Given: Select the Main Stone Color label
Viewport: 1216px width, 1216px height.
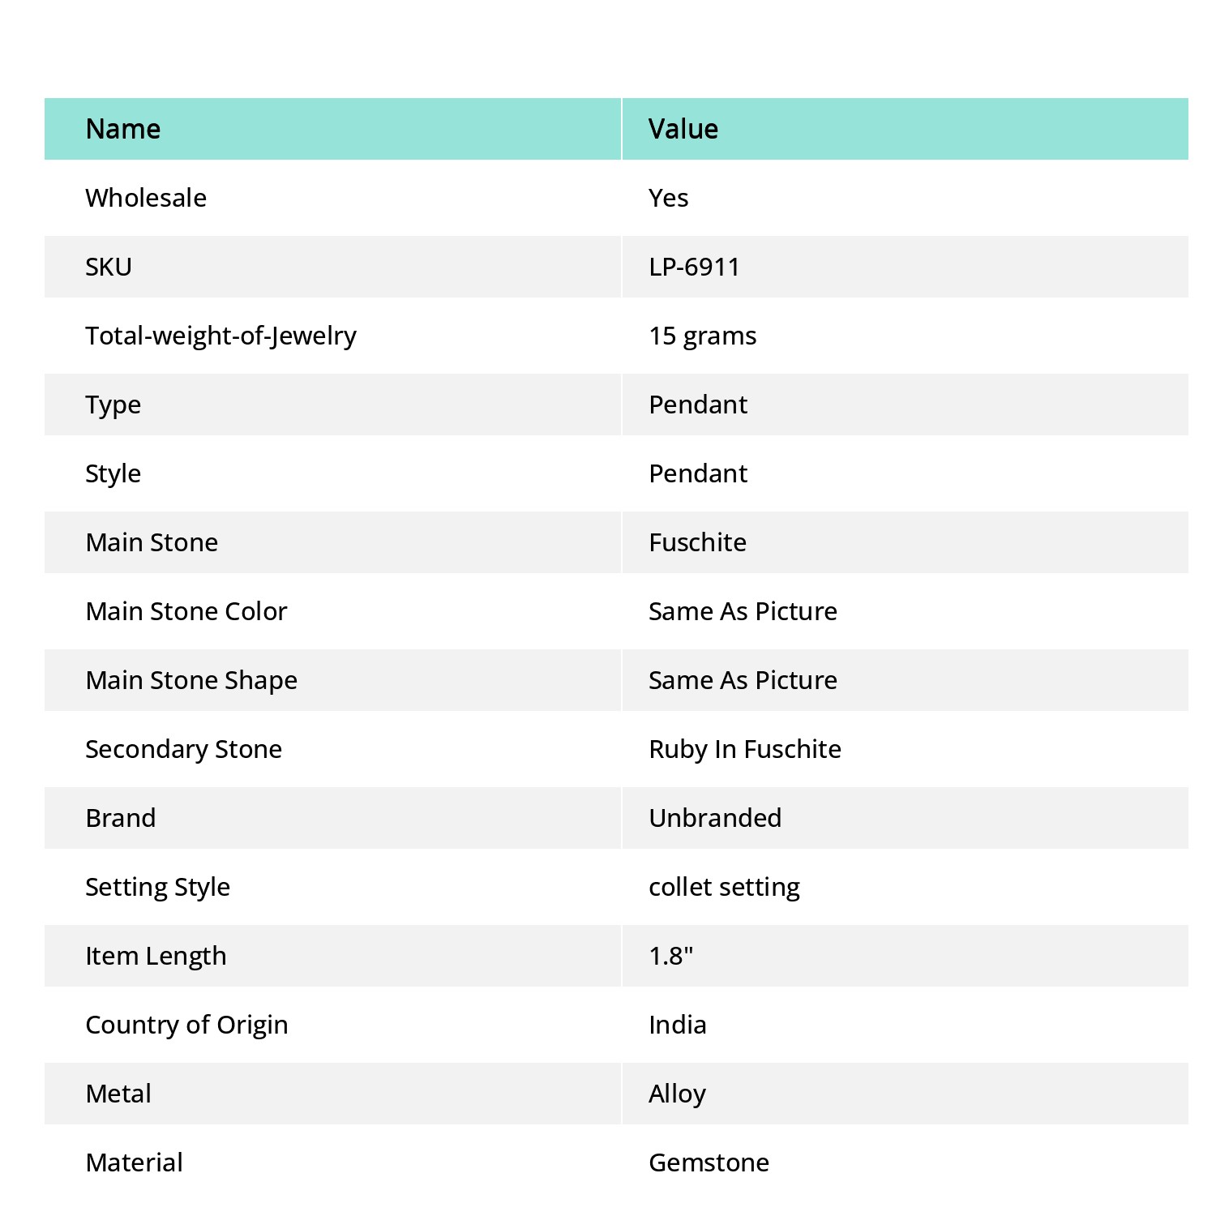Looking at the screenshot, I should coord(186,611).
